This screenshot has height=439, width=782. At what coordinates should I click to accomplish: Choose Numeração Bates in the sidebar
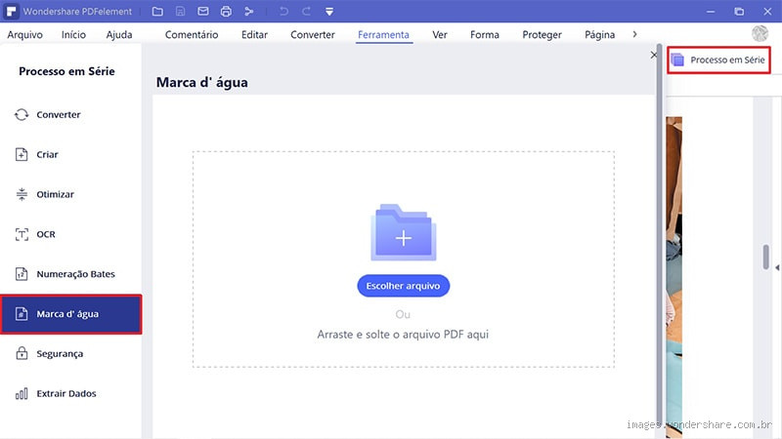pyautogui.click(x=75, y=274)
